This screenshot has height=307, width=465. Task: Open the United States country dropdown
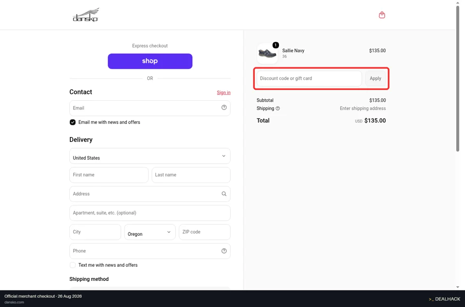click(150, 156)
